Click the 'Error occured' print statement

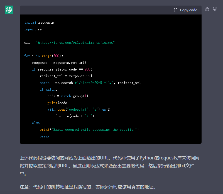pos(89,130)
